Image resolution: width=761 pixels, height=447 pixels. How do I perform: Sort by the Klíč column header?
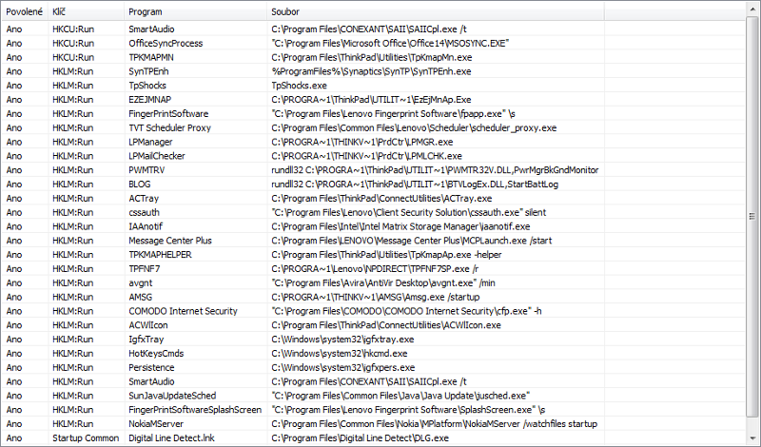click(x=87, y=11)
